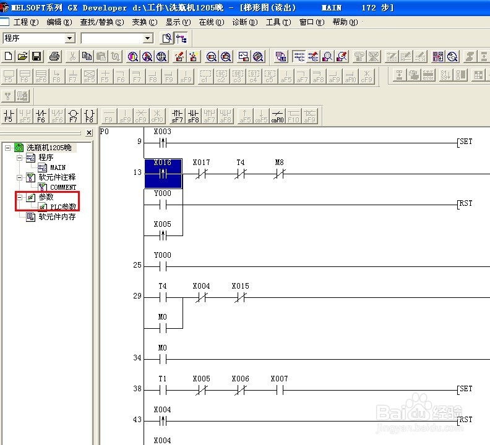Select 软元件内存 in project tree

[57, 217]
